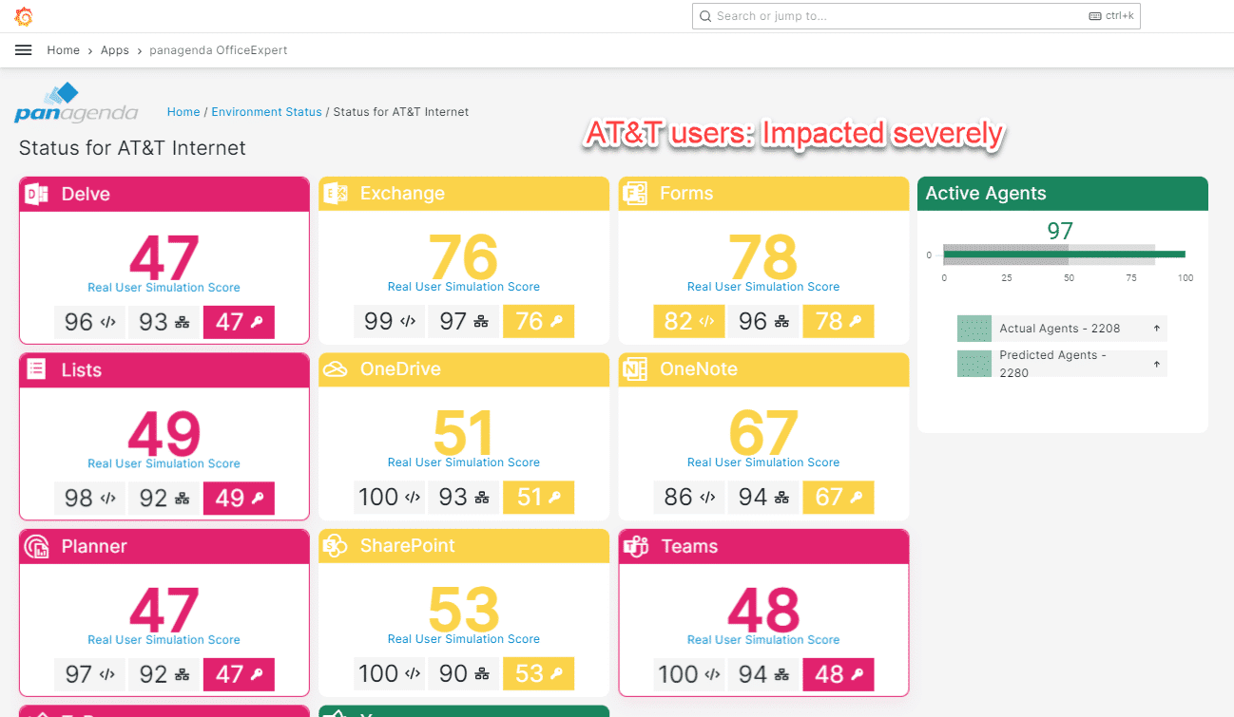Screen dimensions: 1234x717
Task: Click the Active Agents green gauge bar
Action: (x=1064, y=254)
